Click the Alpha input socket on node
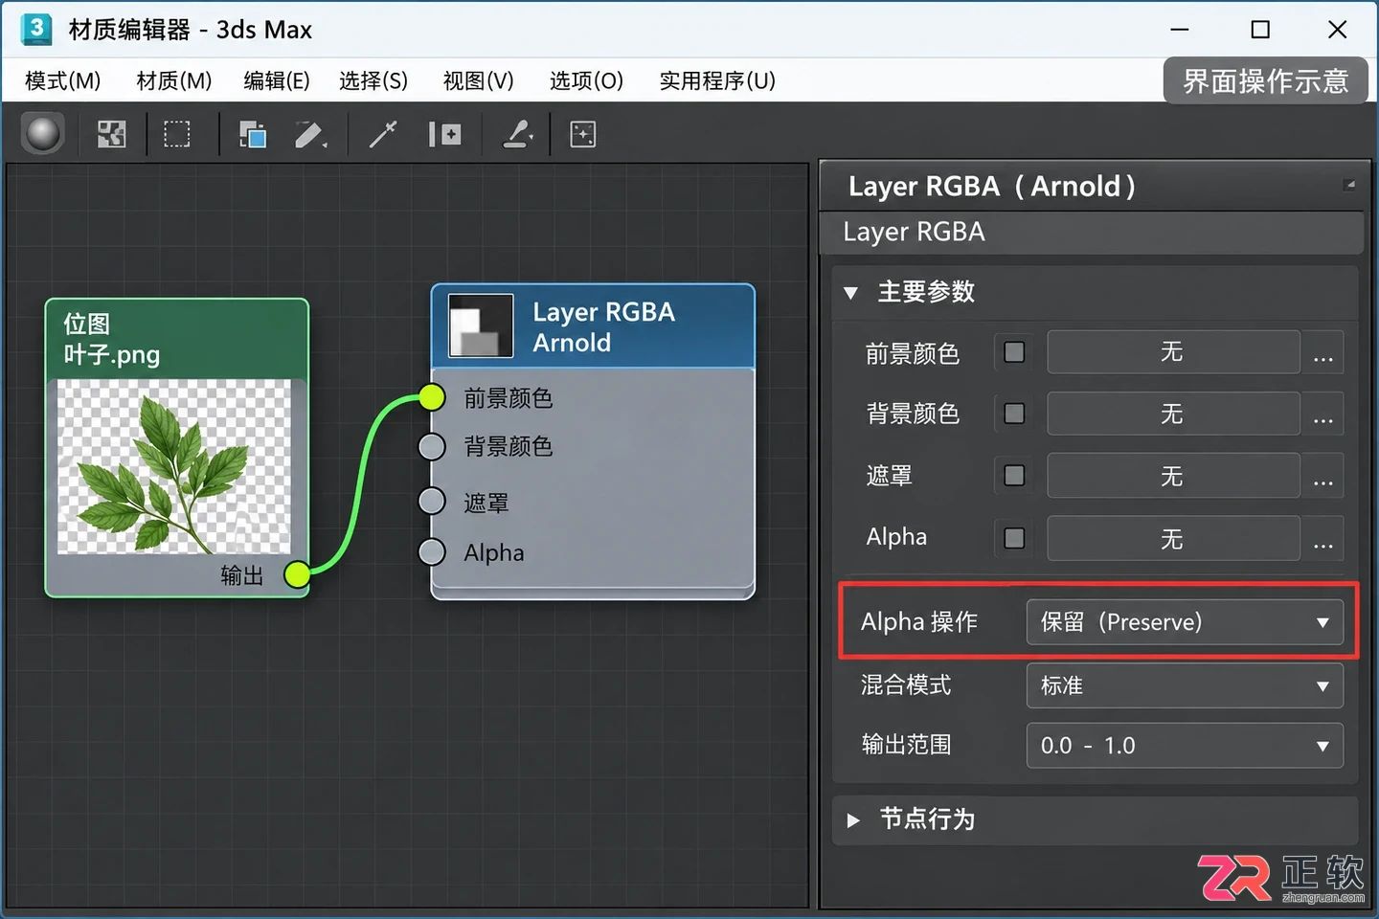This screenshot has height=919, width=1379. pyautogui.click(x=432, y=551)
